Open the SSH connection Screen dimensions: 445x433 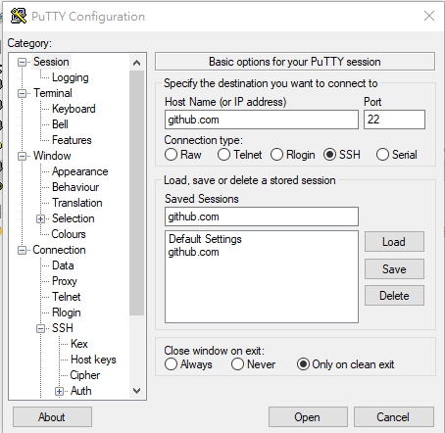[308, 416]
